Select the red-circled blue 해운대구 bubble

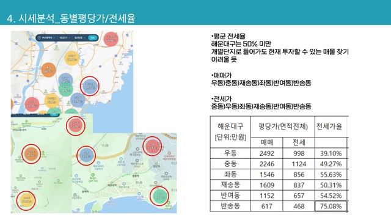[x=90, y=86]
